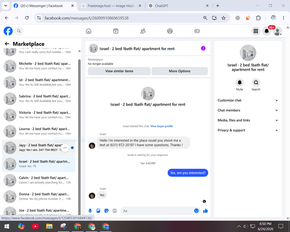Open the Windows Start menu
Image resolution: width=290 pixels, height=232 pixels.
[7, 226]
